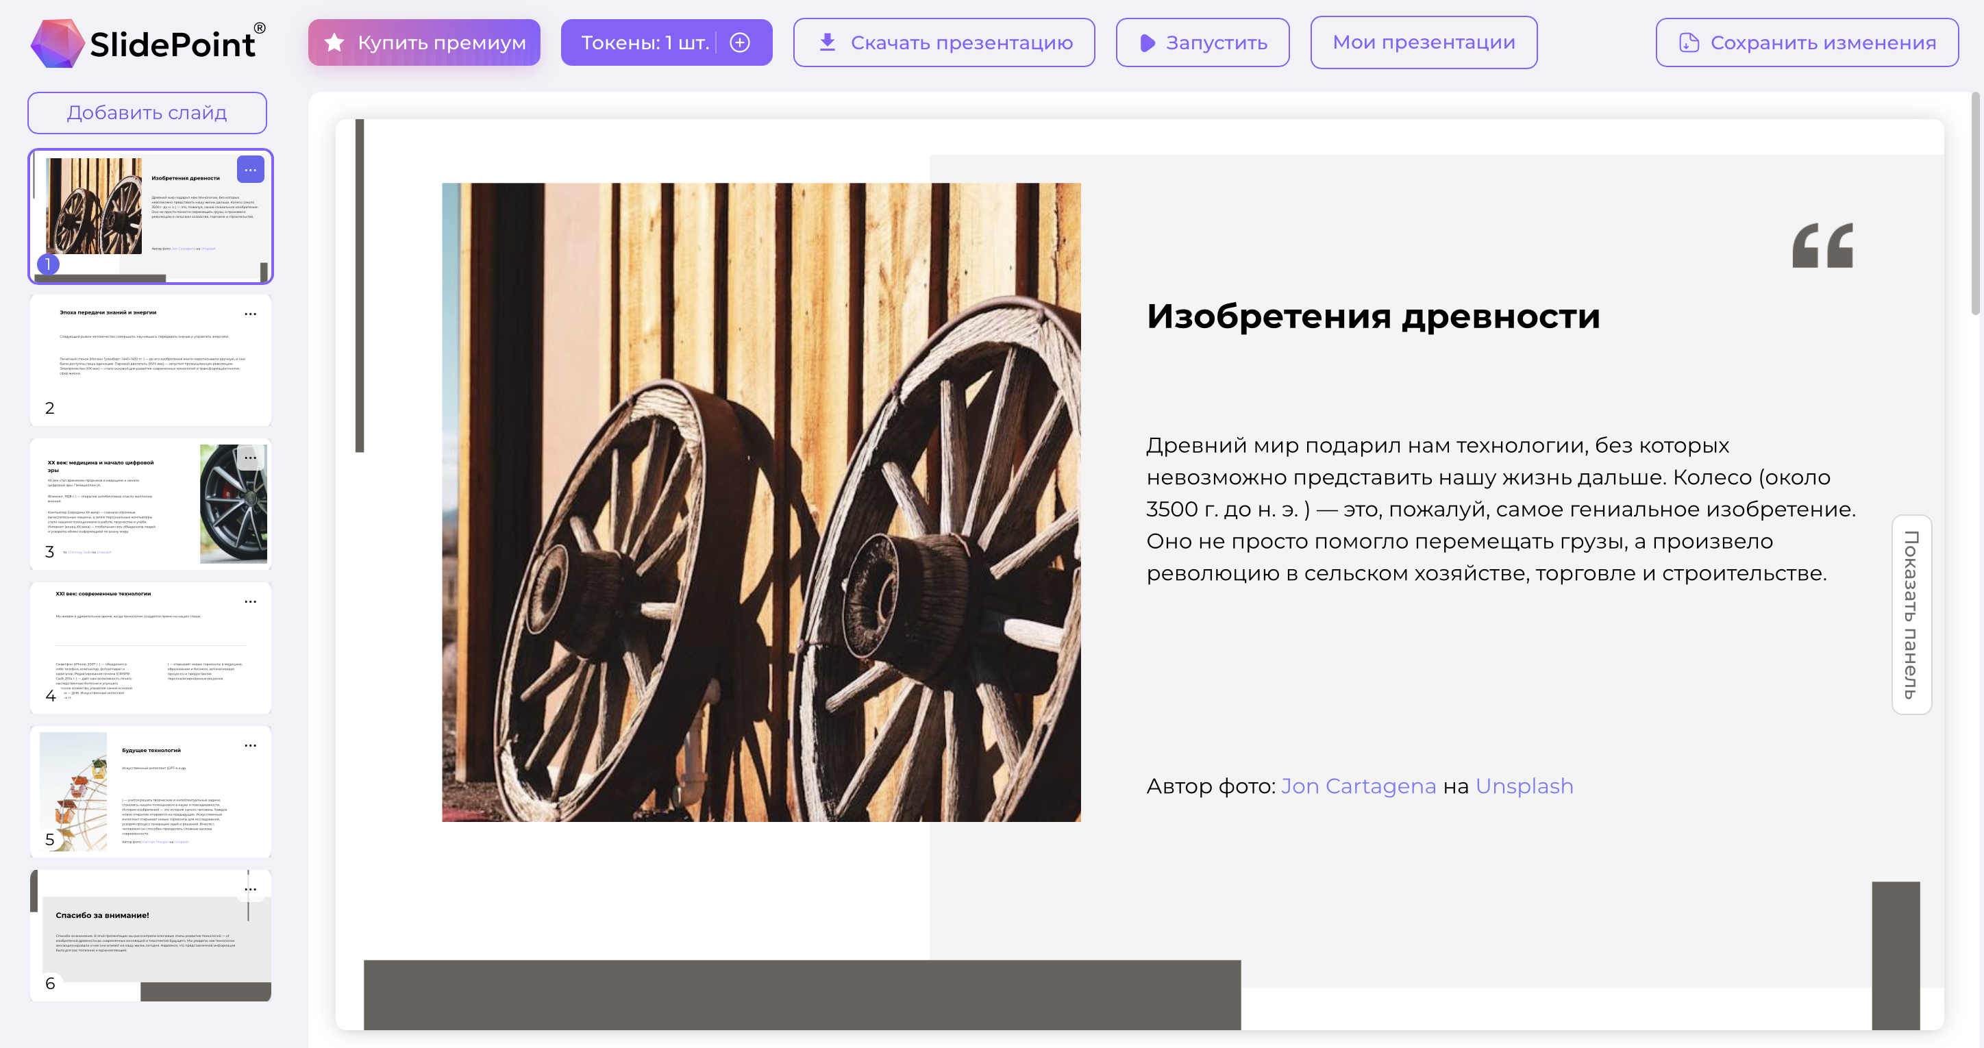Open the three-dot menu on slide 2 thumbnail
Screen dimensions: 1984x1048
[x=250, y=314]
